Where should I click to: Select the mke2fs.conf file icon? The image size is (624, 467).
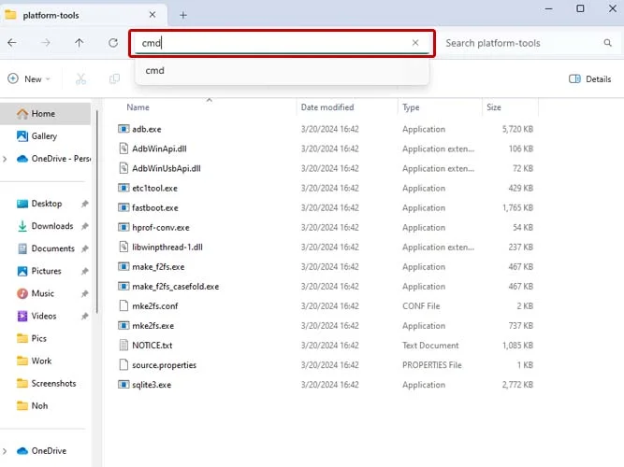pyautogui.click(x=123, y=305)
